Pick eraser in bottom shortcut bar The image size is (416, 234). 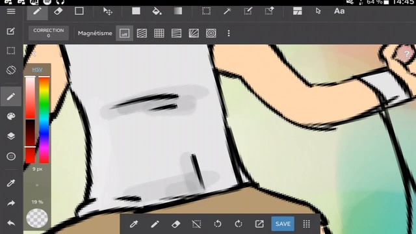point(176,224)
